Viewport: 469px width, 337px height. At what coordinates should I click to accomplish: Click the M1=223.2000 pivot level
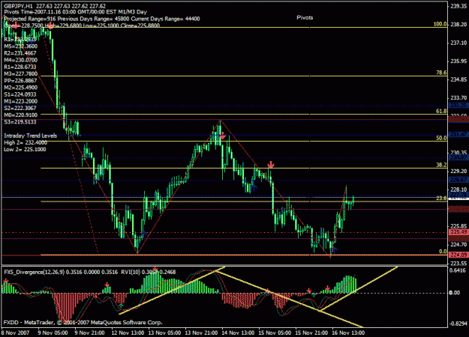coord(21,101)
